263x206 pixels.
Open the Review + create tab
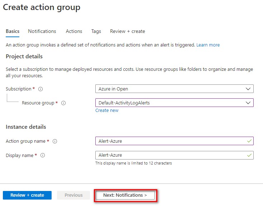(x=127, y=31)
